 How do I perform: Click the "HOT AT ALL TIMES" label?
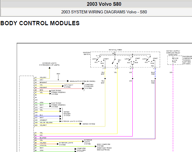tap(115, 50)
